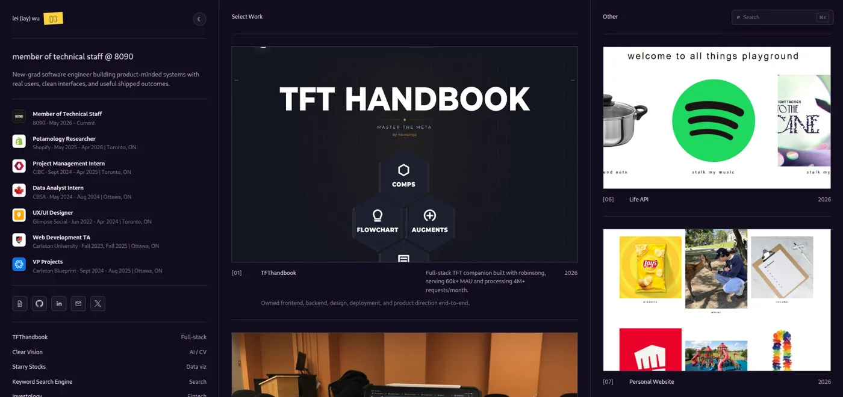This screenshot has width=843, height=397.
Task: Click the 'stalk my music' caption
Action: click(714, 172)
